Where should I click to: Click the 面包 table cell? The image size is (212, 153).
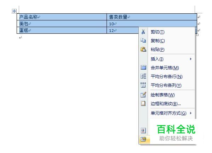pyautogui.click(x=62, y=24)
